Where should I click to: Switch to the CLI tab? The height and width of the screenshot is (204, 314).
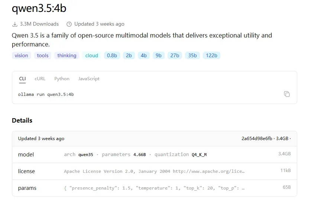click(22, 79)
